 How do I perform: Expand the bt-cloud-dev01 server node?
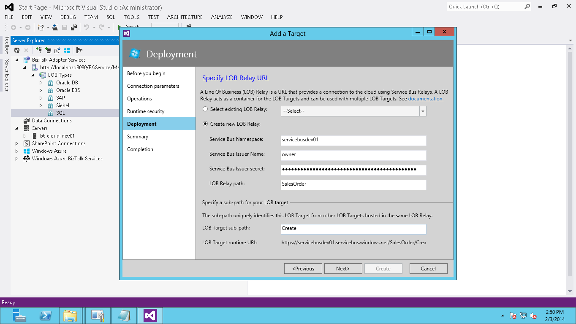tap(25, 136)
